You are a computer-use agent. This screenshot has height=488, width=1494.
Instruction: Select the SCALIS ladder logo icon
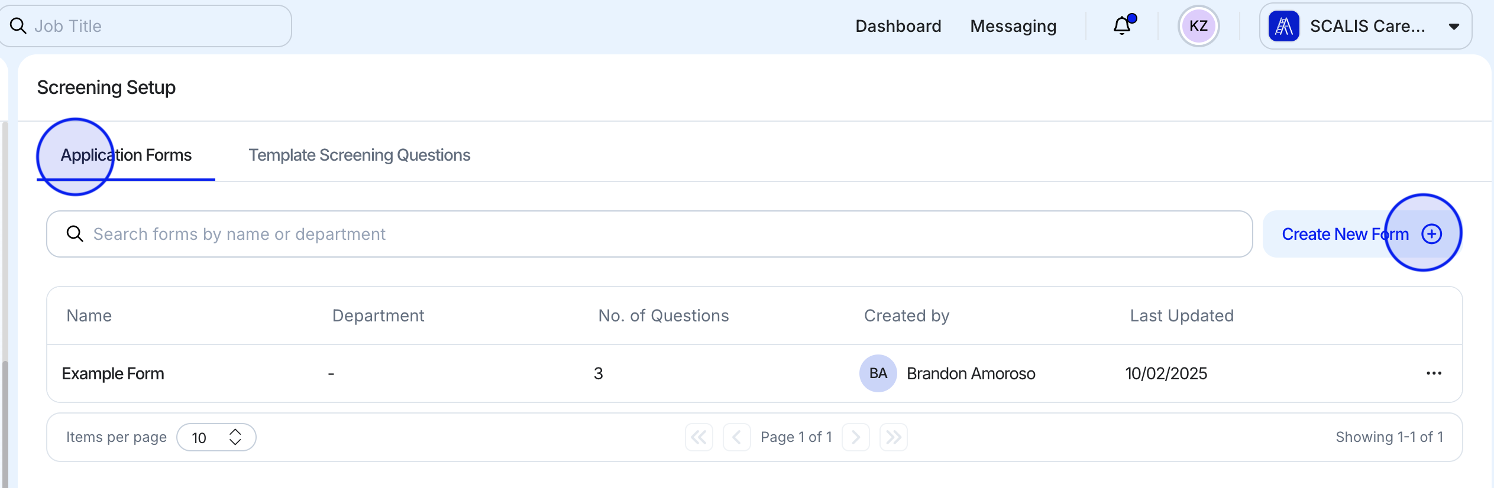1285,26
